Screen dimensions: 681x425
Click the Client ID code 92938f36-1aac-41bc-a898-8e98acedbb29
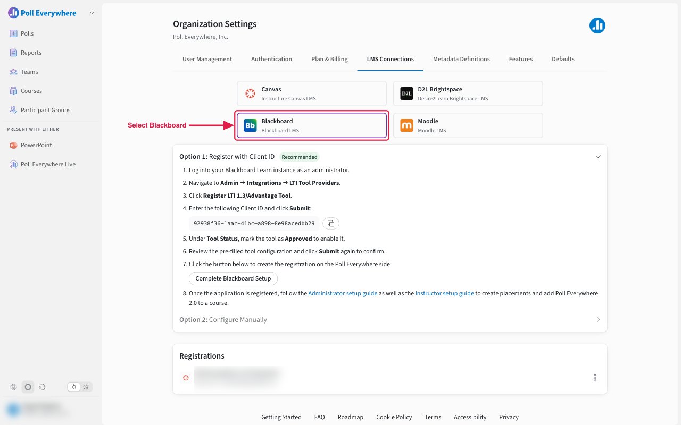click(x=254, y=223)
